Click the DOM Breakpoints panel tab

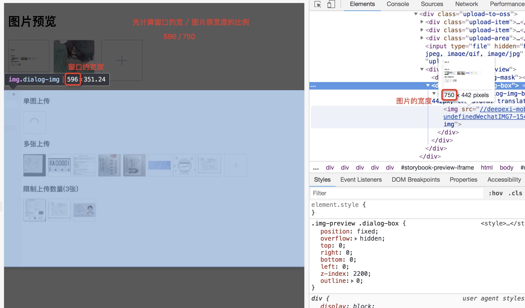point(415,180)
